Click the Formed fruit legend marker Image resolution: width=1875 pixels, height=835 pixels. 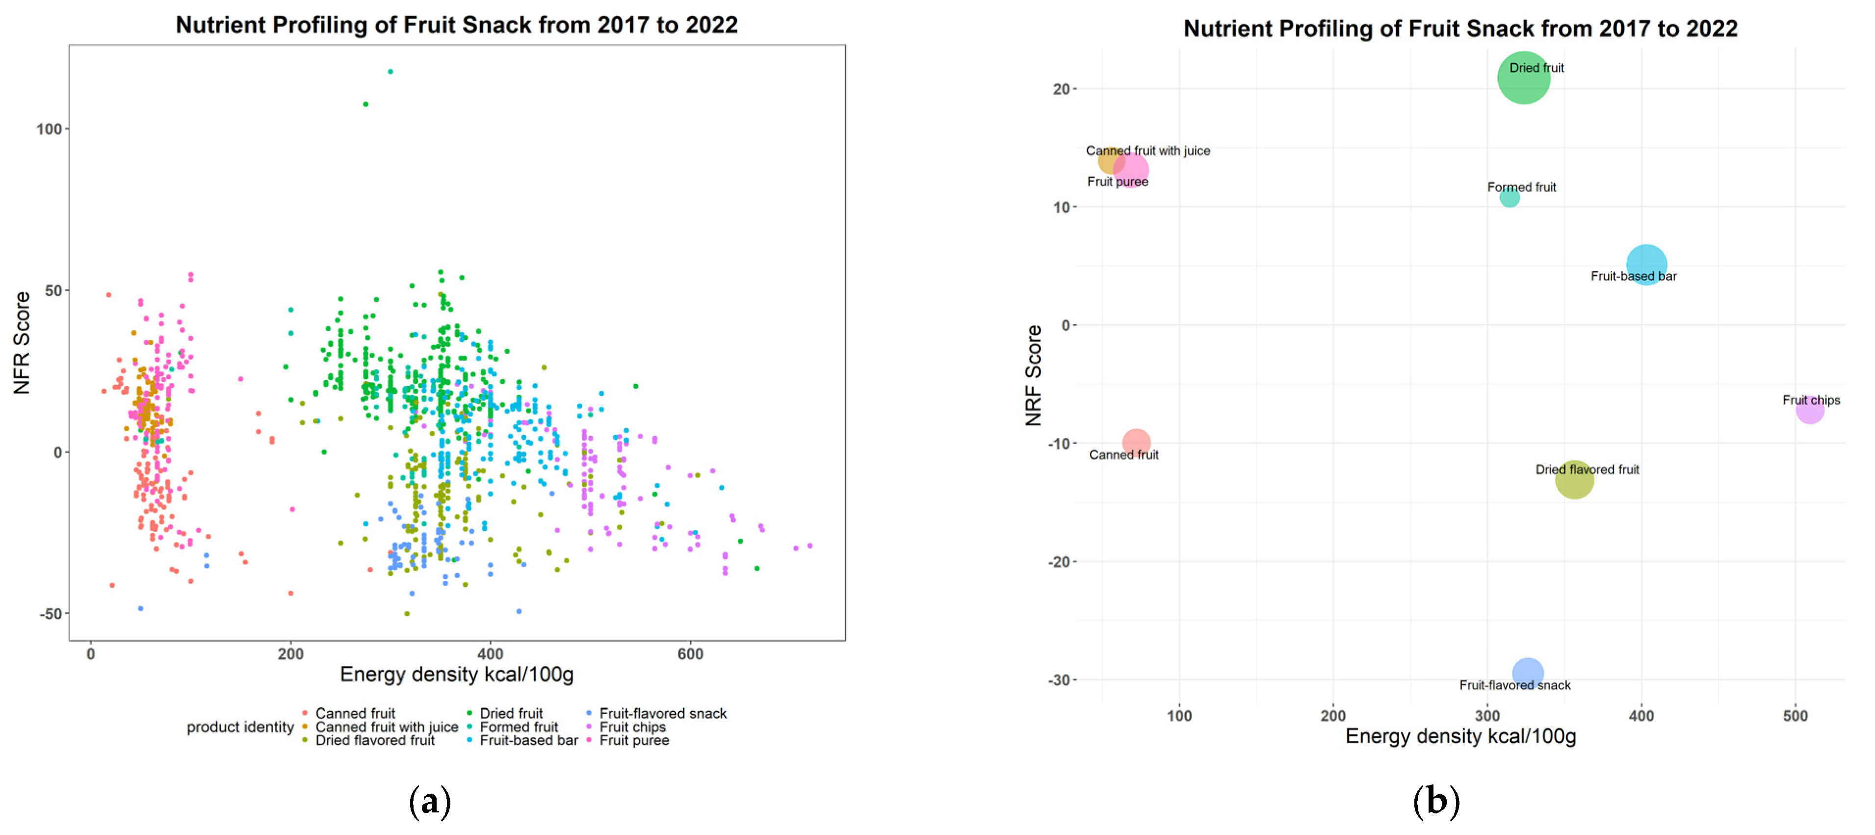point(469,727)
